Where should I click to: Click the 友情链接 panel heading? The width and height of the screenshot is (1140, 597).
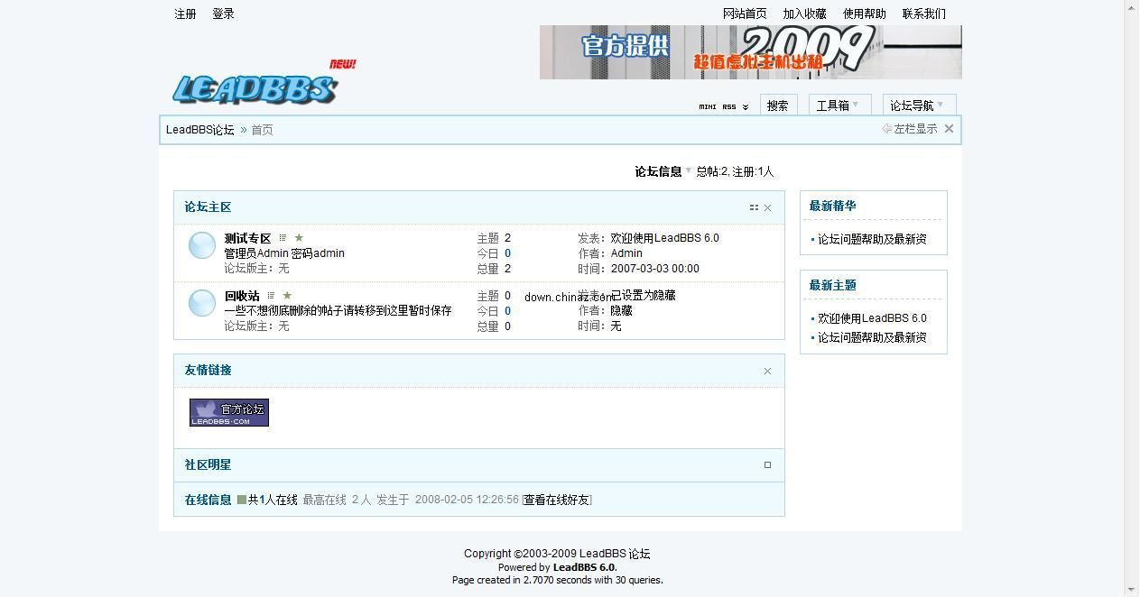[x=208, y=371]
